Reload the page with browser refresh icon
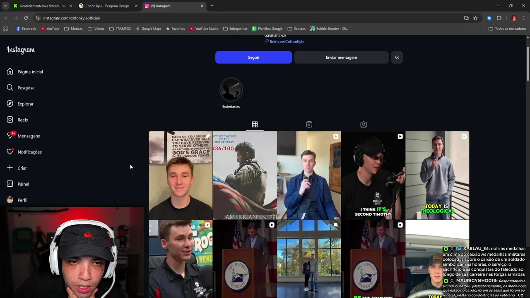530x298 pixels. tap(26, 18)
